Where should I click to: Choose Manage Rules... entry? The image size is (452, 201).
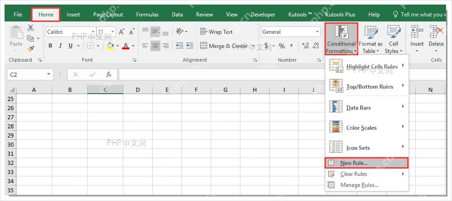click(x=367, y=185)
